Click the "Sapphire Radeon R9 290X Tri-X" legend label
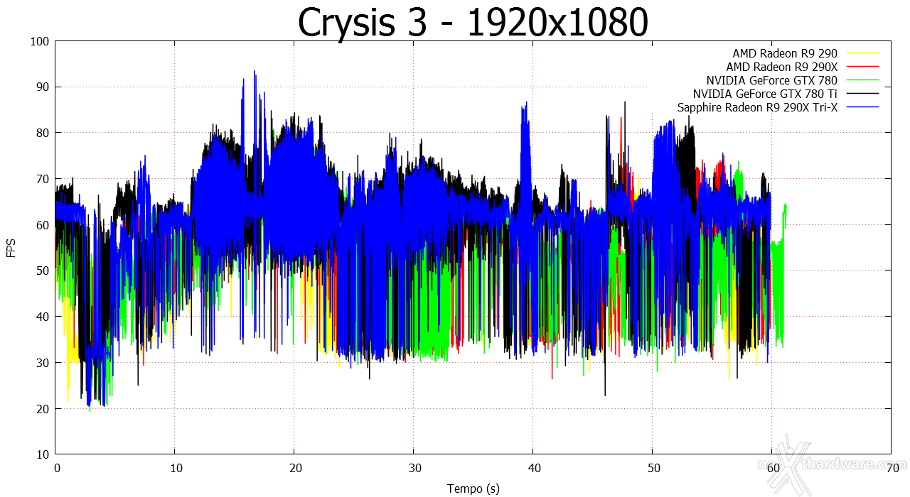Viewport: 910px width, 497px height. pyautogui.click(x=758, y=107)
